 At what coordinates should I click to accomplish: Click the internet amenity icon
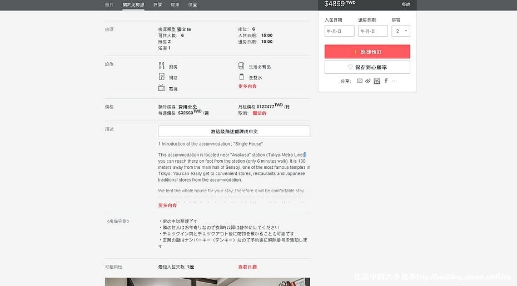162,77
